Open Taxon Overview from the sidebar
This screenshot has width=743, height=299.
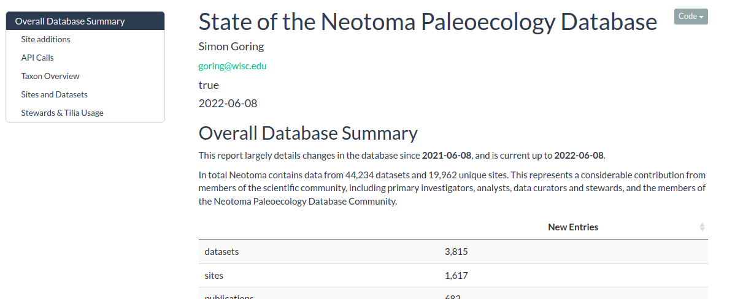point(50,76)
